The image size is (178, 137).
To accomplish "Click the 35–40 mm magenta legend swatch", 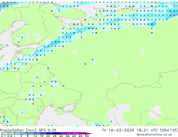I will [x=70, y=133].
